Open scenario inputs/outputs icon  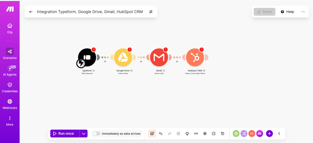[x=196, y=134]
